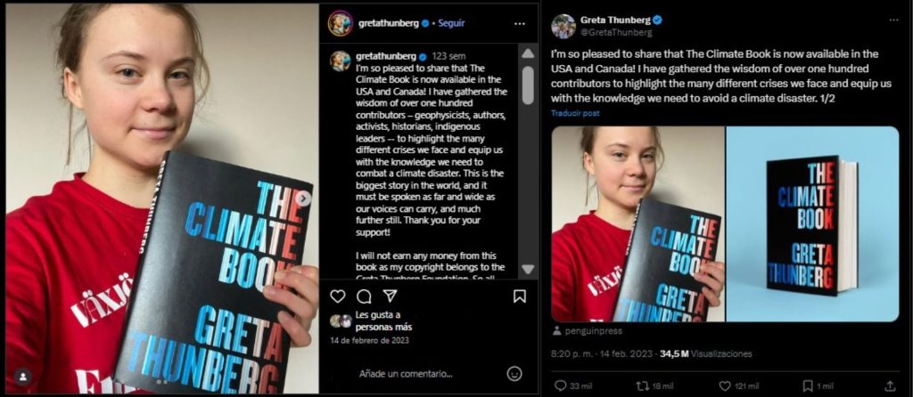Like the Instagram post with heart icon
This screenshot has width=913, height=397.
[338, 296]
